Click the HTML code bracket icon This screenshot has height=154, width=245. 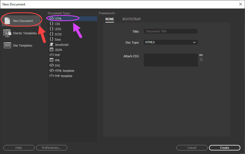[x=52, y=18]
